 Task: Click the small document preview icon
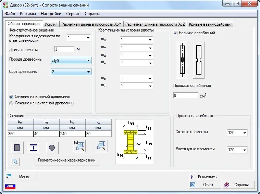click(x=15, y=162)
